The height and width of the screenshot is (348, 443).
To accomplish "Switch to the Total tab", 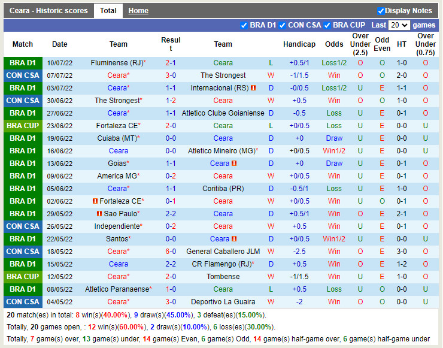I will (108, 11).
